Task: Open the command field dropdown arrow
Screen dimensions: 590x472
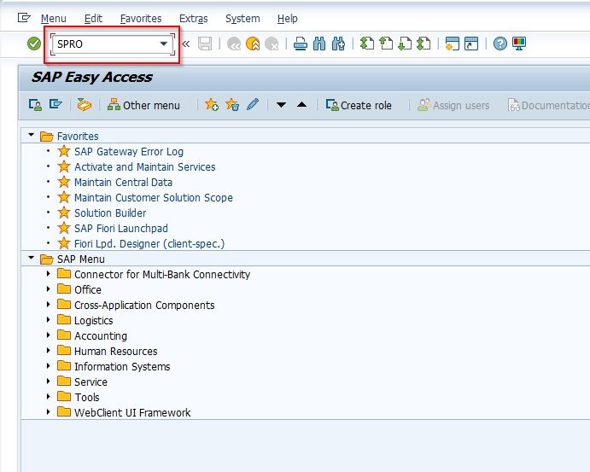Action: point(164,44)
